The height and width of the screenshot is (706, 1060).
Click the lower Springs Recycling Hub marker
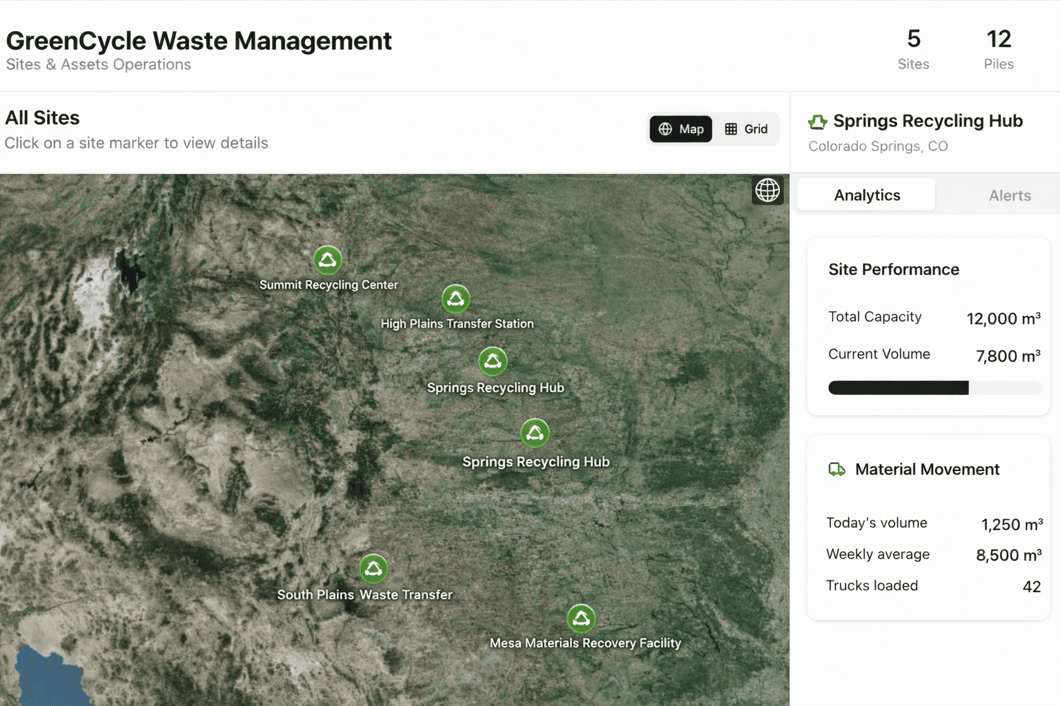536,434
